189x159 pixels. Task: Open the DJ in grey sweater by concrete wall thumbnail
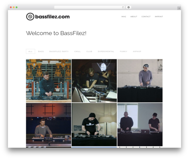[x=140, y=81]
